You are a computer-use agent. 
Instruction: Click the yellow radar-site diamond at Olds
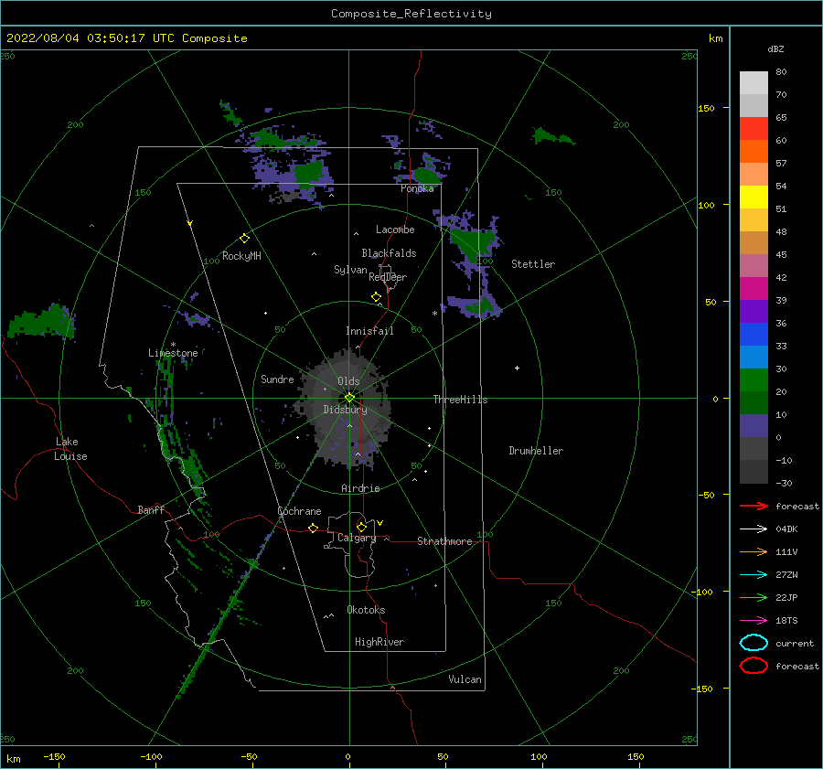(x=349, y=398)
